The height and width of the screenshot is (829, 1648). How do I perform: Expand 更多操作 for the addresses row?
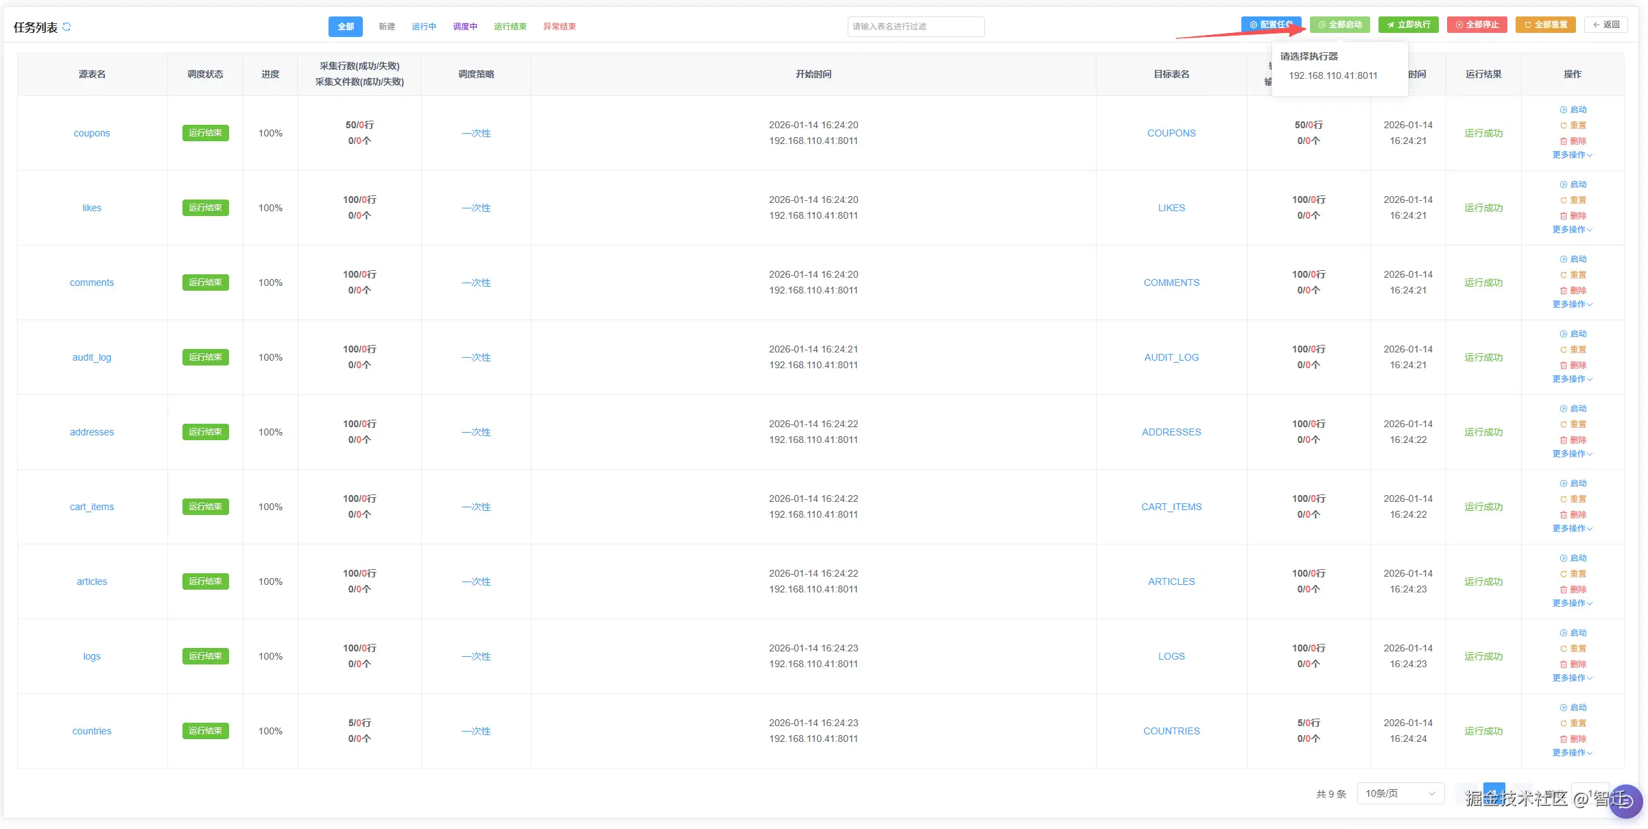(x=1572, y=454)
